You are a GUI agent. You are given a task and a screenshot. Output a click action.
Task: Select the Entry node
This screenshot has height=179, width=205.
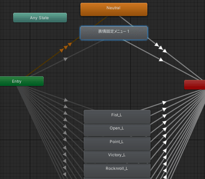(22, 81)
